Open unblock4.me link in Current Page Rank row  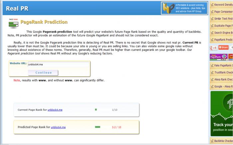click(55, 110)
